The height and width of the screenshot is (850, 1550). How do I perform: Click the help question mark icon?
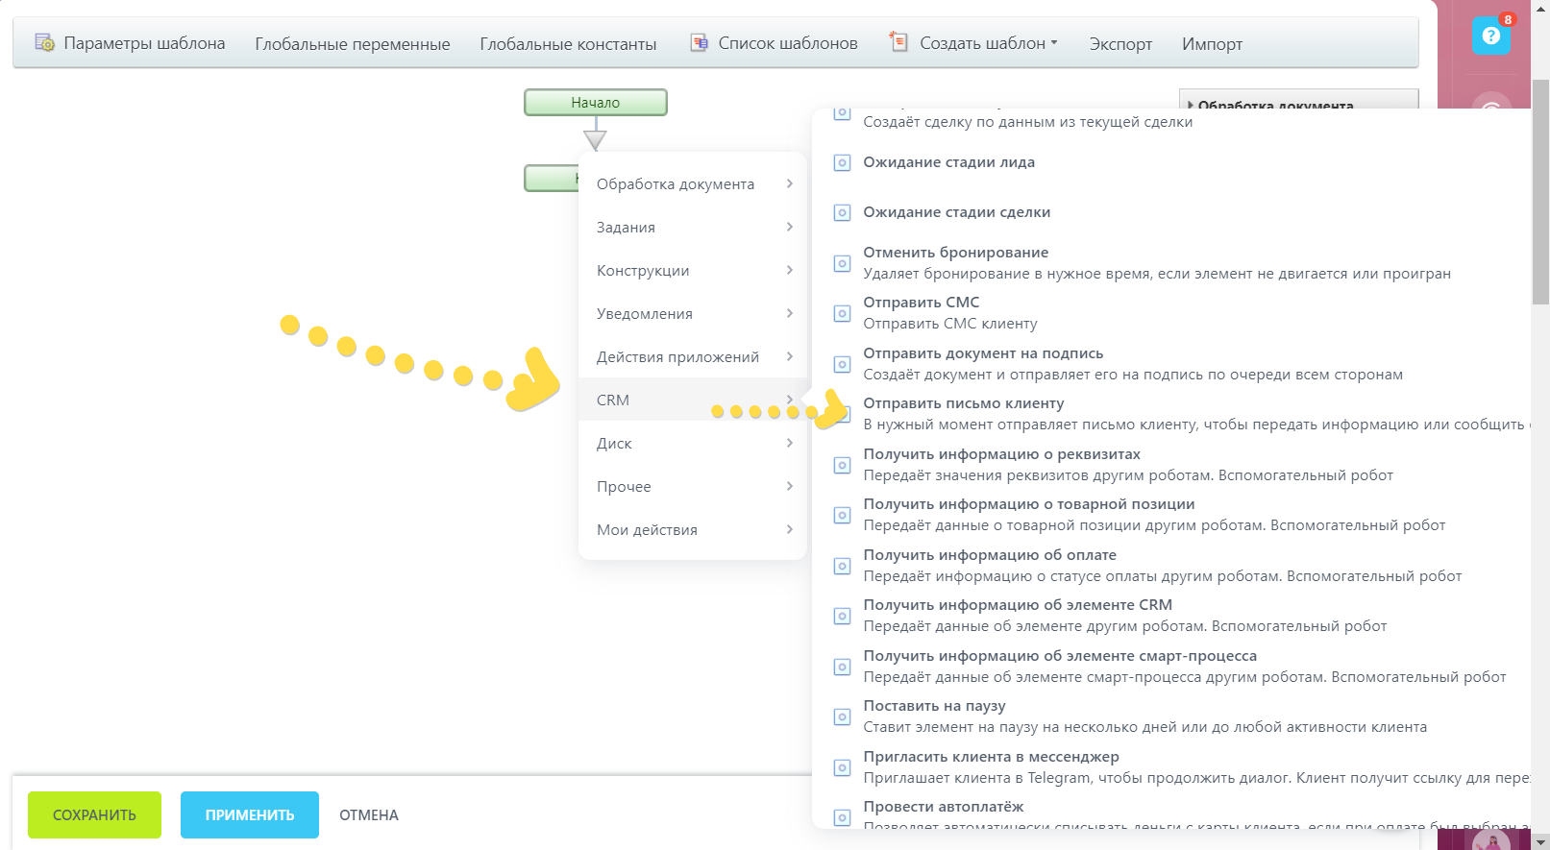point(1490,36)
